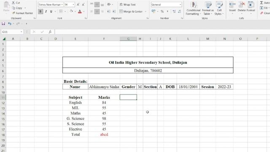This screenshot has height=152, width=270.
Task: Open the Number group dialog launcher
Action: [x=182, y=18]
